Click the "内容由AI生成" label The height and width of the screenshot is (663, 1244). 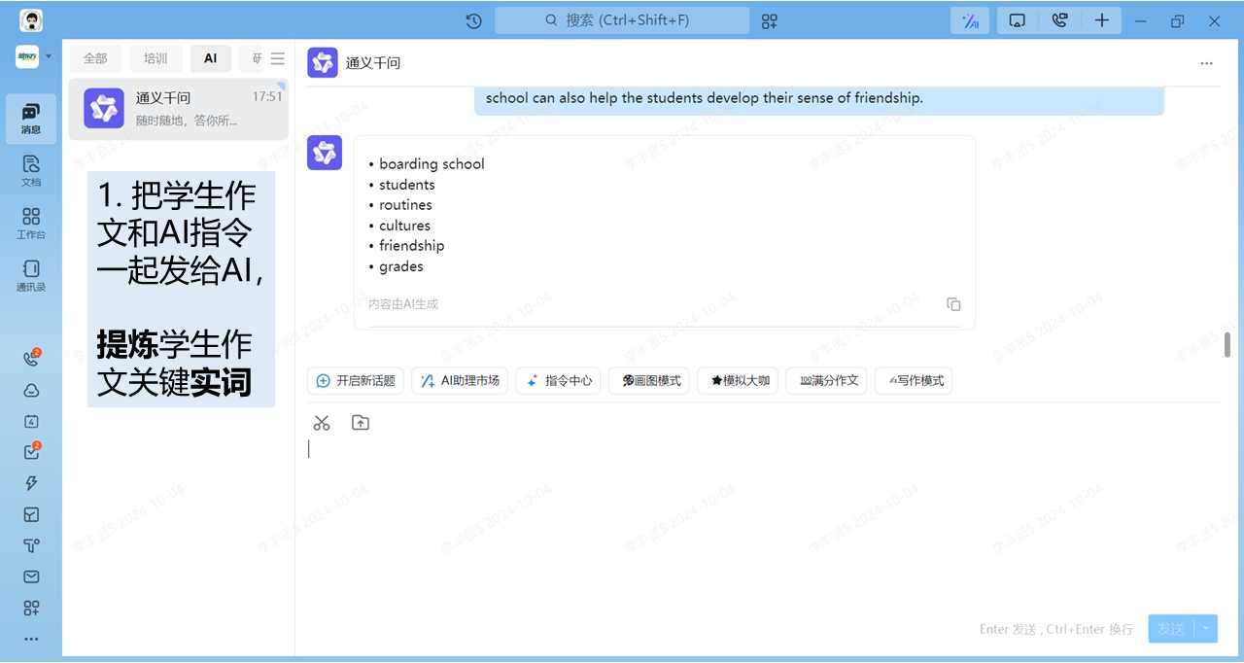403,304
